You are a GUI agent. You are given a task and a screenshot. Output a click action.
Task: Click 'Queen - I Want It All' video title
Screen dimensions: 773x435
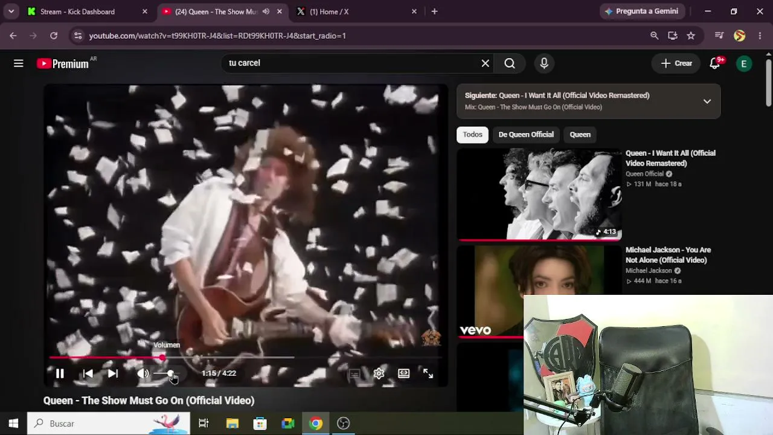click(670, 158)
